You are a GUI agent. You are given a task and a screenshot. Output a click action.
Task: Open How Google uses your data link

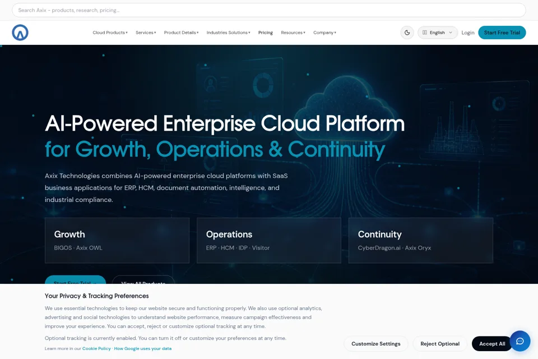click(x=143, y=348)
